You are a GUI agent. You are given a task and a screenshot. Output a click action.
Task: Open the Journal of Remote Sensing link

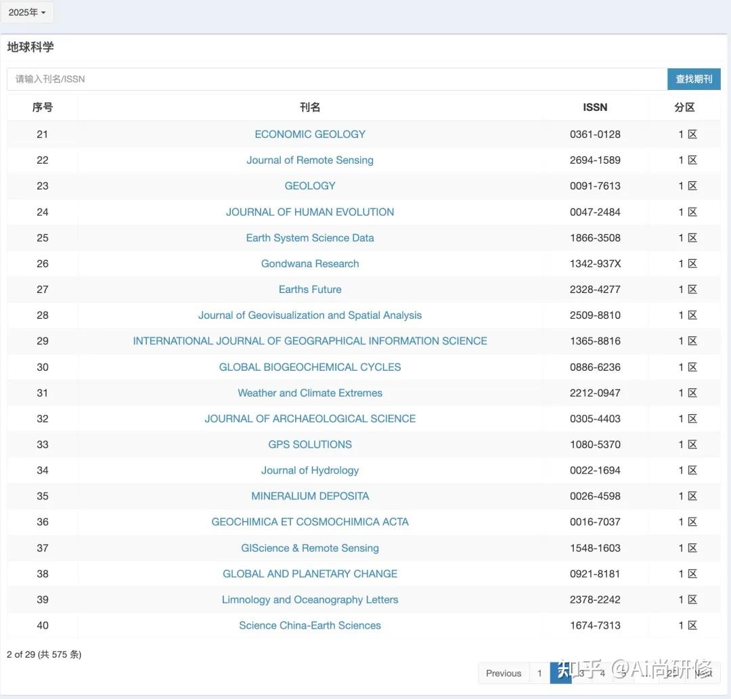point(310,160)
